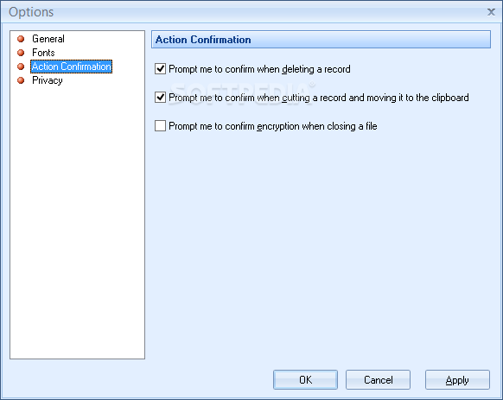Open the General options page
Image resolution: width=503 pixels, height=400 pixels.
pos(48,39)
